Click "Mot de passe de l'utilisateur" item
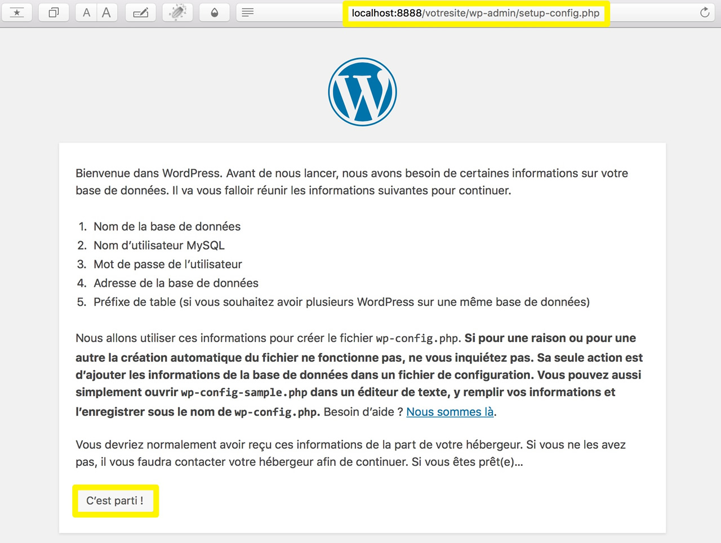The width and height of the screenshot is (721, 543). 168,264
